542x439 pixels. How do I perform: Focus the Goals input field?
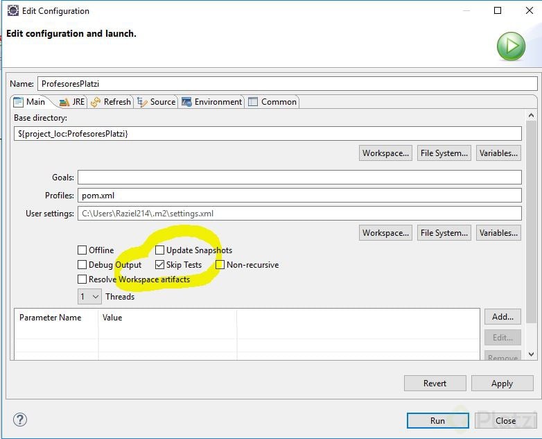tap(299, 177)
